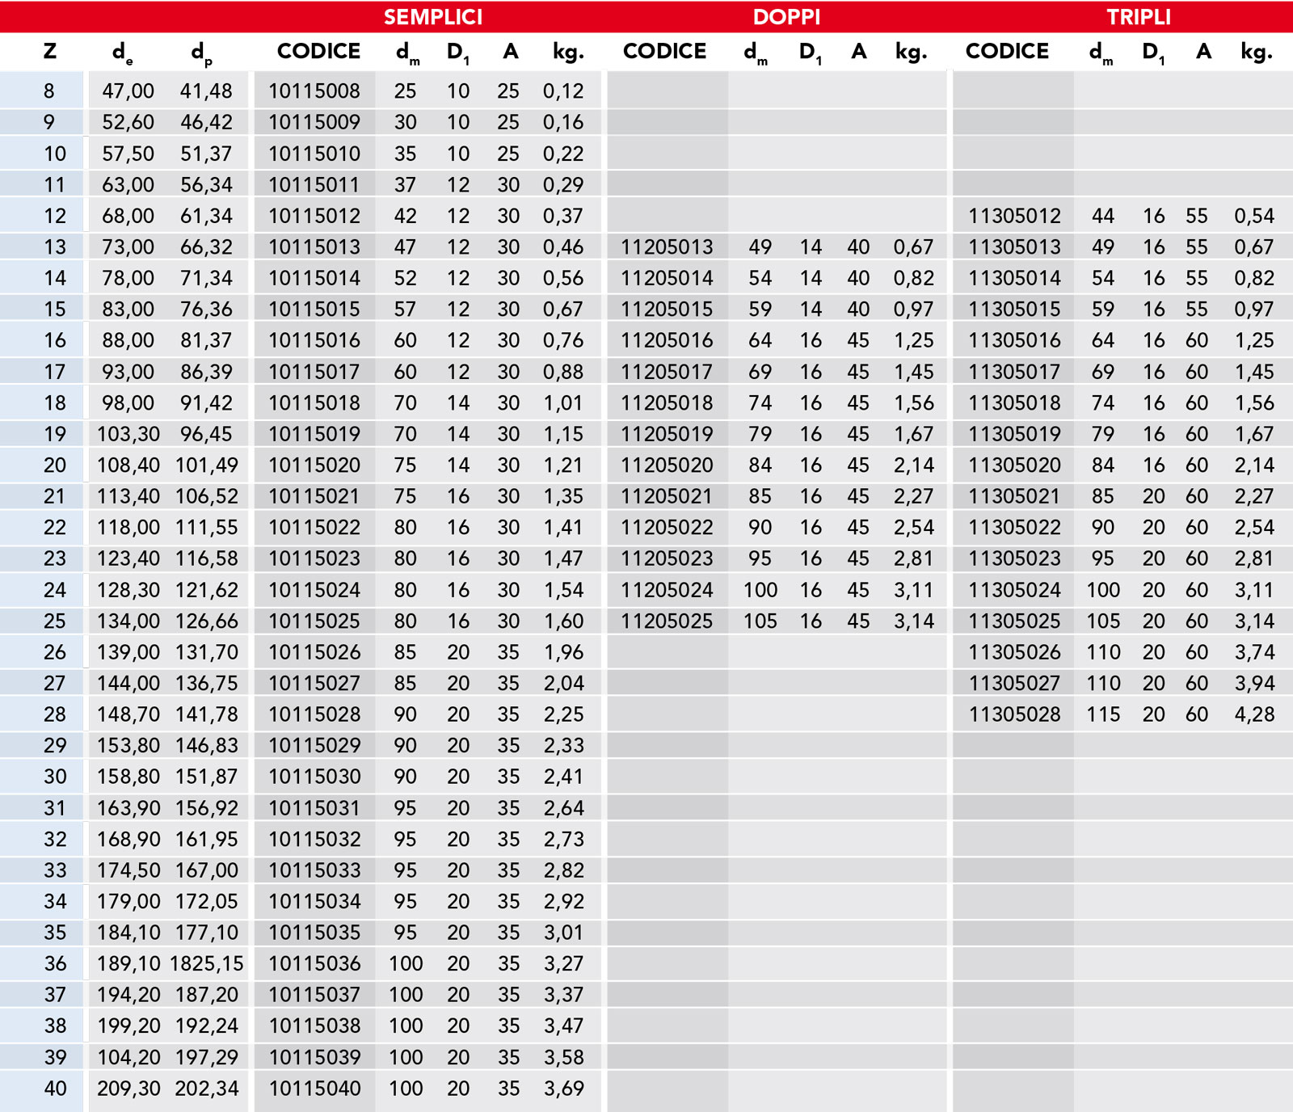Select product code 11205013
This screenshot has width=1293, height=1112.
(667, 247)
